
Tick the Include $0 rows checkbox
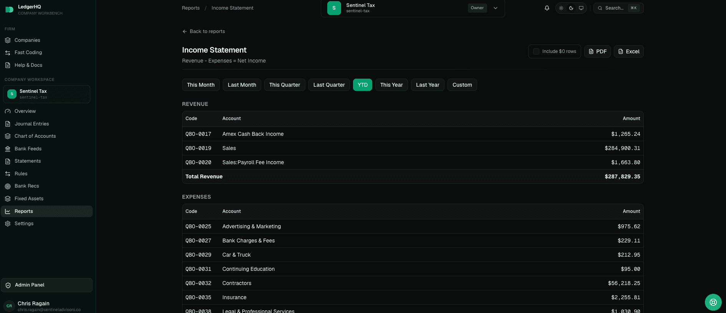click(x=536, y=51)
